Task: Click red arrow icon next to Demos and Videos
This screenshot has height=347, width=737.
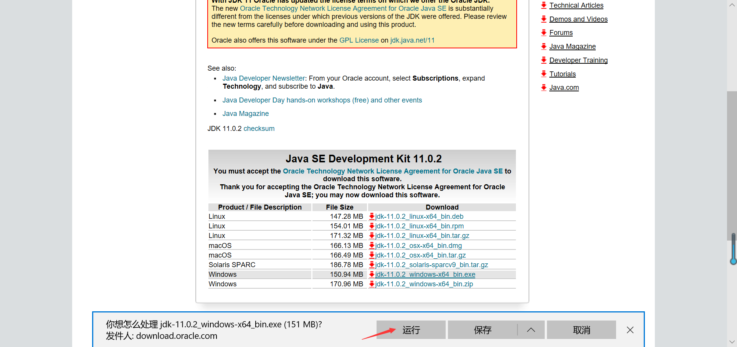Action: (544, 19)
